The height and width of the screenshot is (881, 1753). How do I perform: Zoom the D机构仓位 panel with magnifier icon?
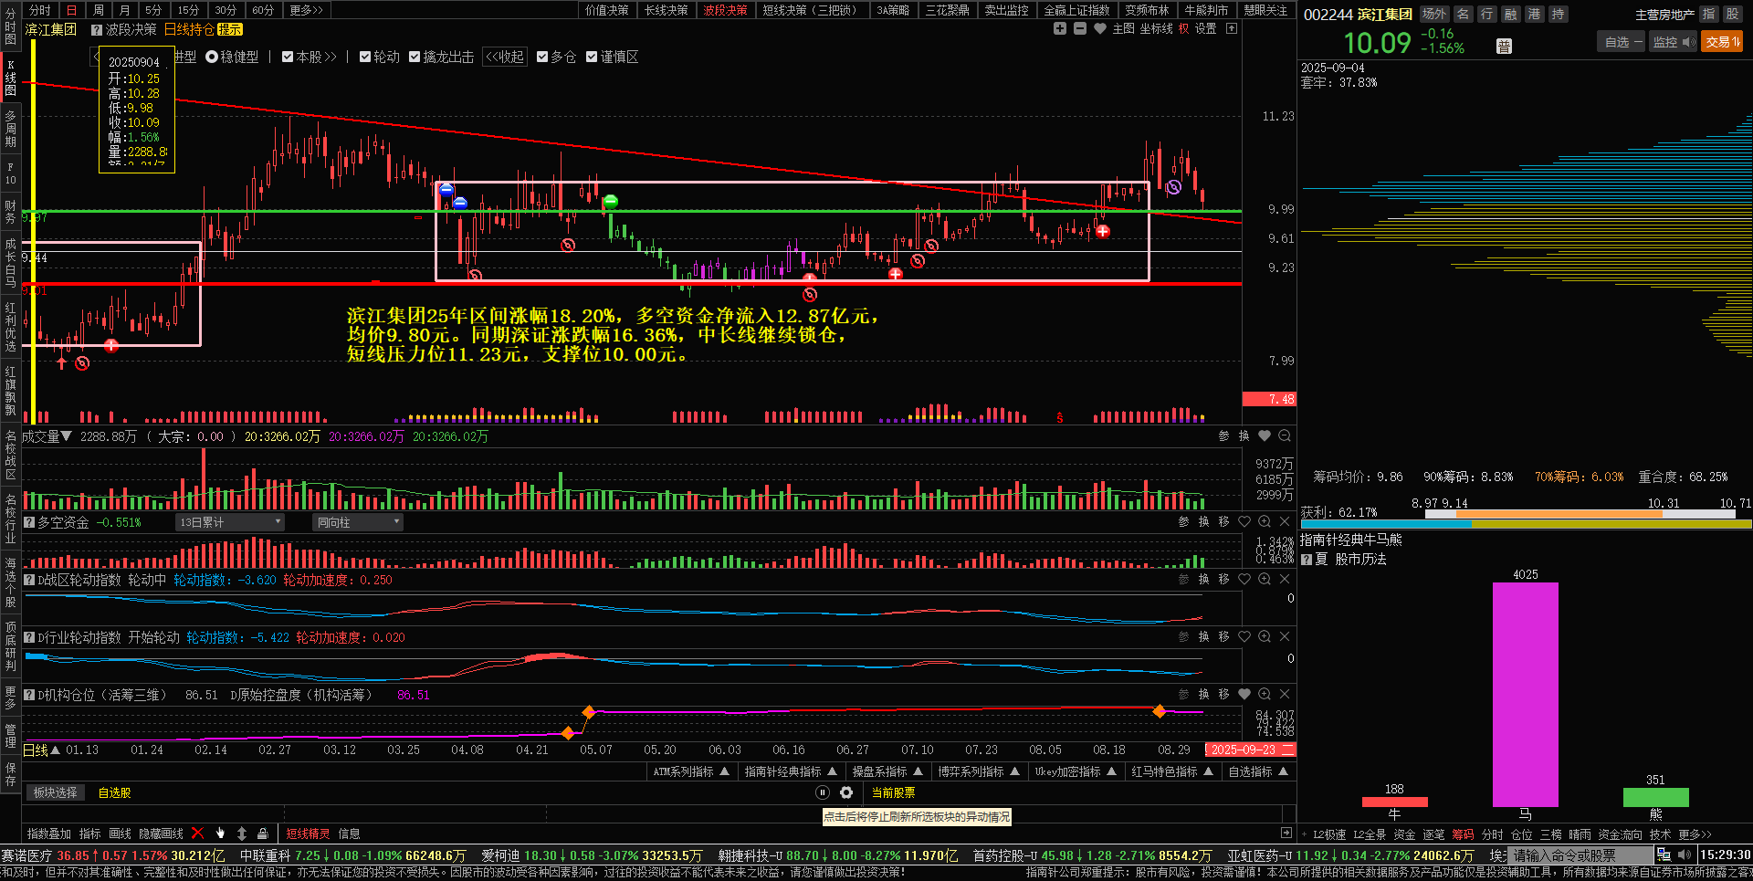(1265, 694)
